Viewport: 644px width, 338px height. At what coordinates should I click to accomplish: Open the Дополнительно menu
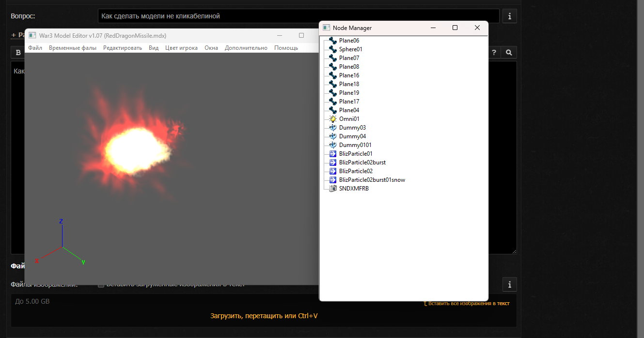[246, 48]
